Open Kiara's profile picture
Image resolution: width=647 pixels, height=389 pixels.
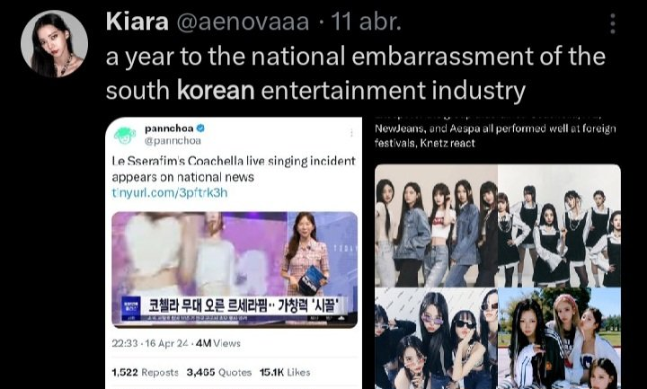55,44
